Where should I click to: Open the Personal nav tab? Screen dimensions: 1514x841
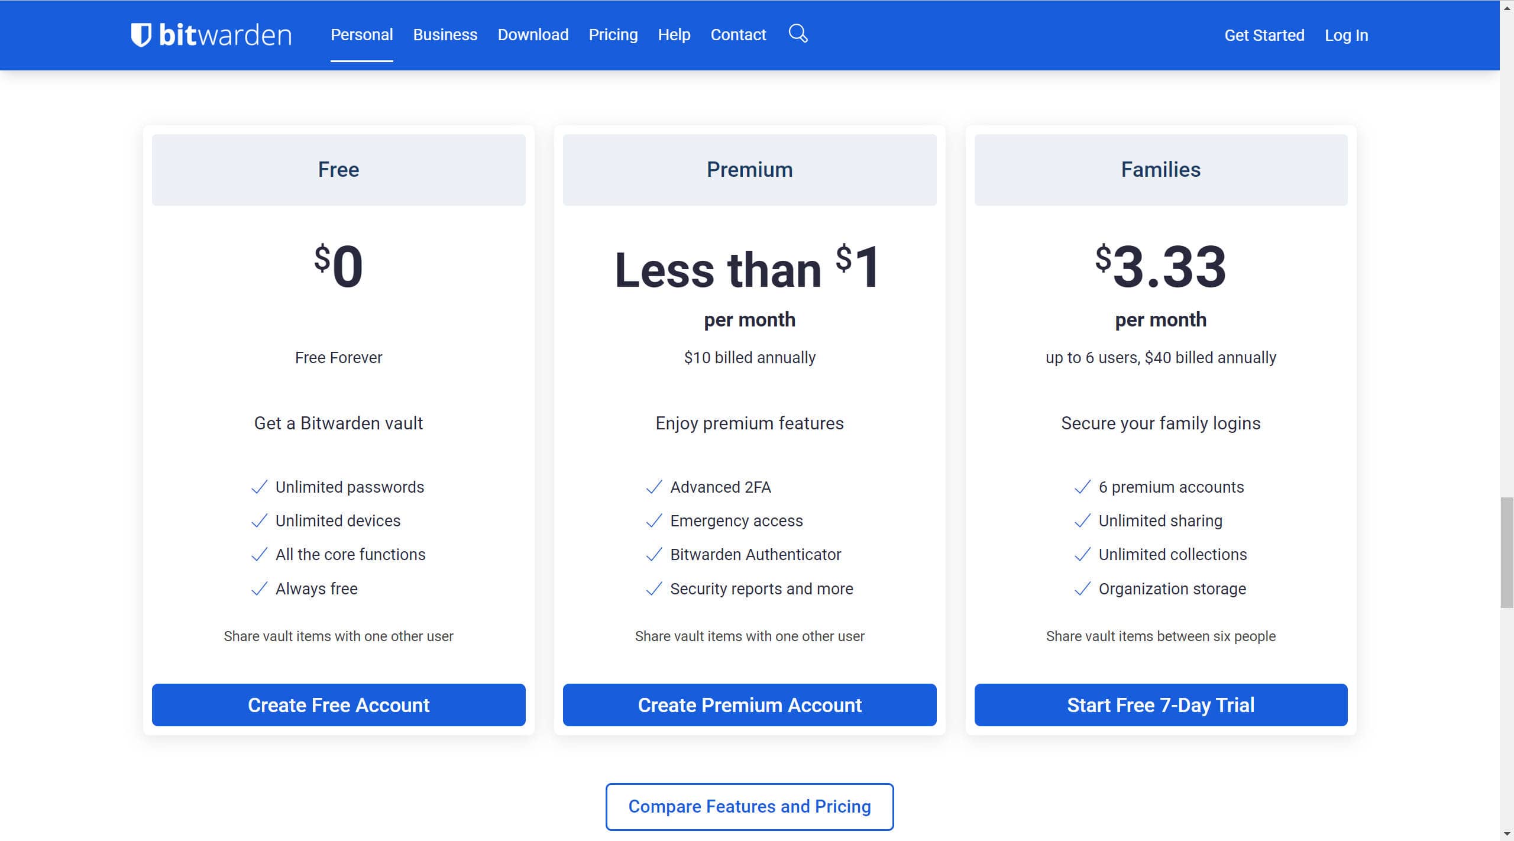(361, 35)
